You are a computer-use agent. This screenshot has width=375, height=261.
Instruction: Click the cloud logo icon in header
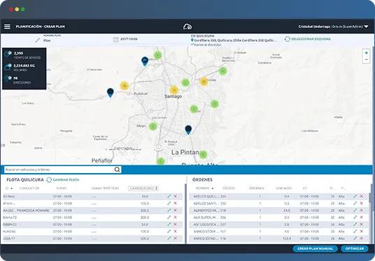click(x=187, y=27)
